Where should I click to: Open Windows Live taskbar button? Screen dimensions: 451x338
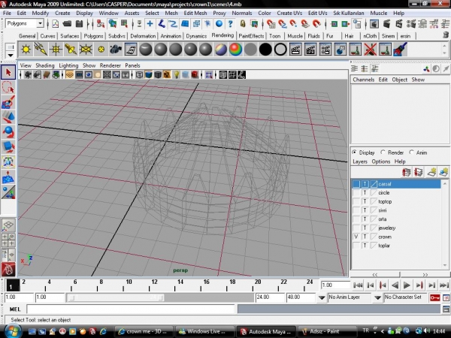click(x=204, y=331)
